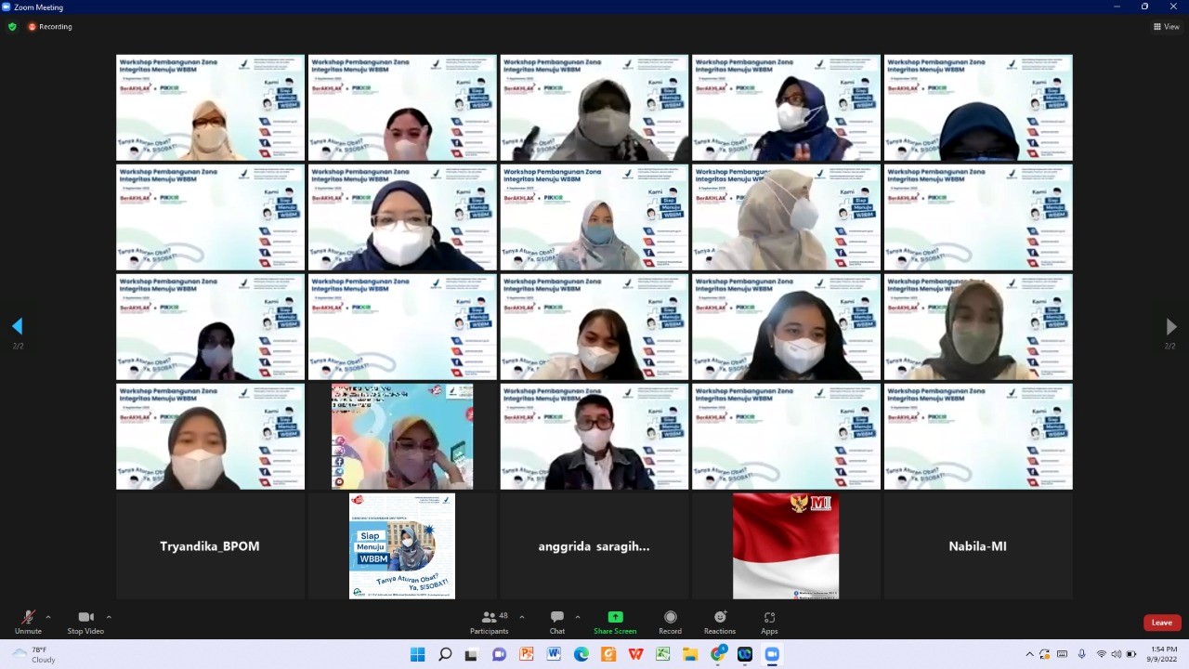Open the View layout menu
Image resolution: width=1189 pixels, height=669 pixels.
click(1166, 27)
